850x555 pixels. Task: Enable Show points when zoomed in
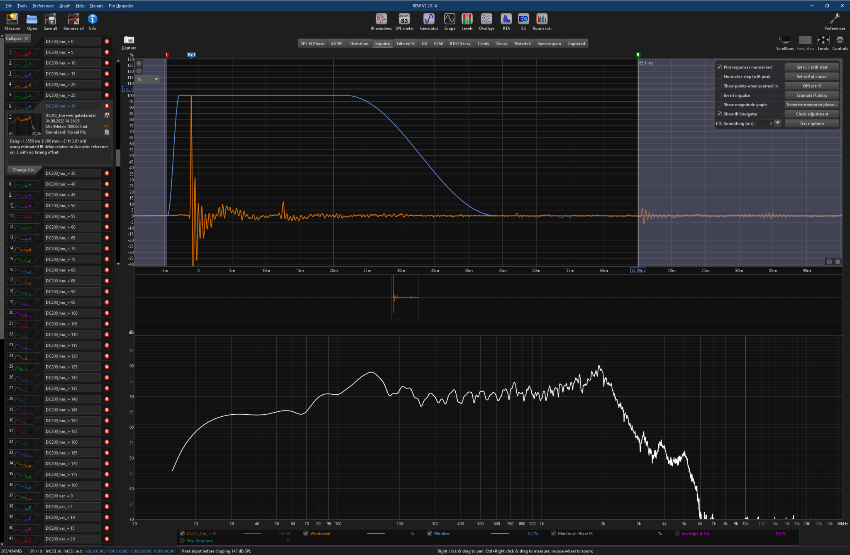(x=719, y=86)
